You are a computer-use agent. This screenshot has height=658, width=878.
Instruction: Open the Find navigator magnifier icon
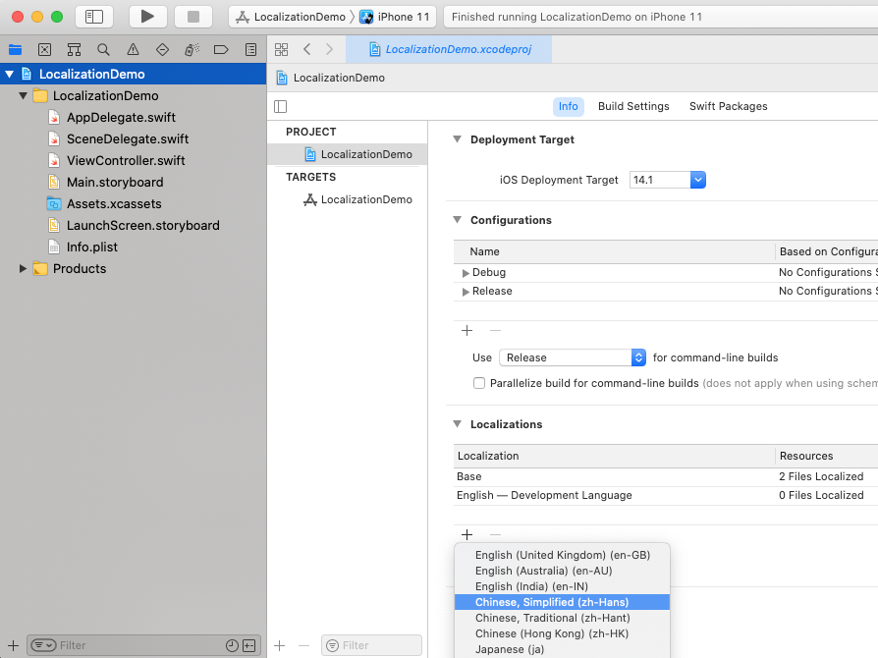103,50
